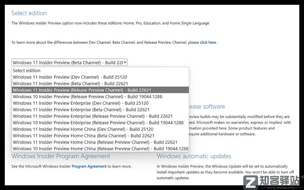The height and width of the screenshot is (190, 304).
Task: Click the Windows automatic updates heading
Action: pos(194,156)
